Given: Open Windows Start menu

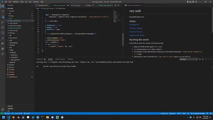Looking at the screenshot, I should point(4,117).
